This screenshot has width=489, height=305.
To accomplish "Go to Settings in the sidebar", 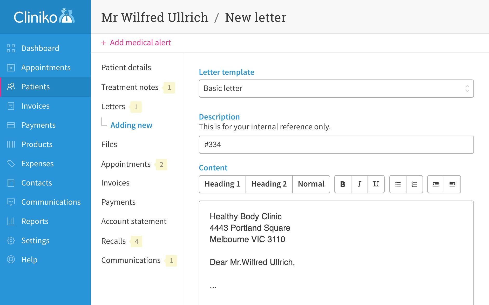I will click(x=35, y=241).
